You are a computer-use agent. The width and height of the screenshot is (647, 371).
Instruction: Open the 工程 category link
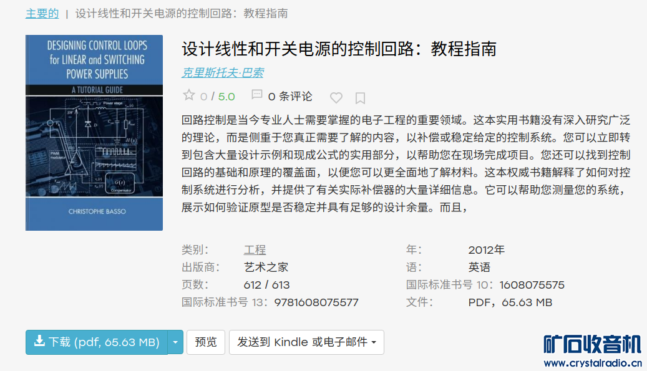click(x=255, y=250)
